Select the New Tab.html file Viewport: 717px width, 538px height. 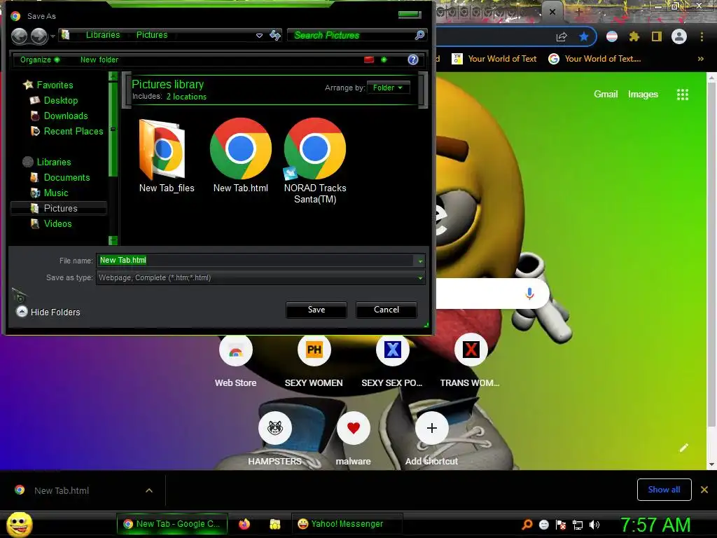click(241, 156)
